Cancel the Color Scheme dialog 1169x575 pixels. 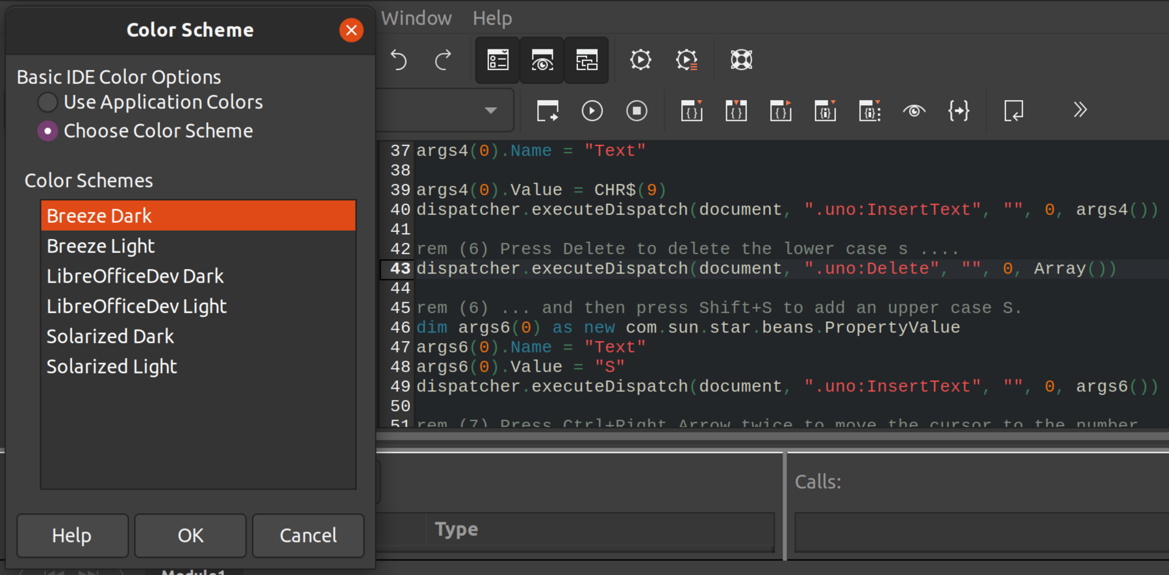pyautogui.click(x=308, y=535)
